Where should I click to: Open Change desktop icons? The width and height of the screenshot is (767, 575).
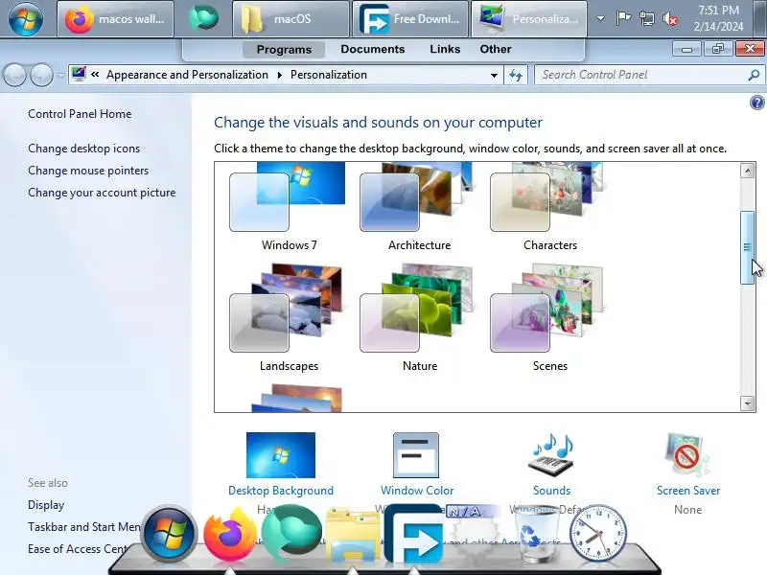83,149
